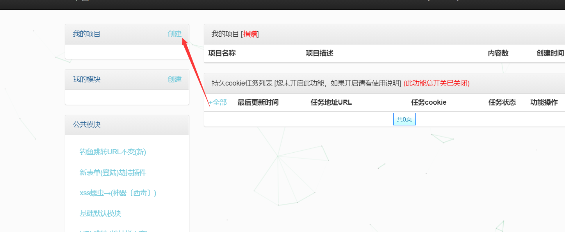This screenshot has height=232, width=565.
Task: Open the xss蠕虫→(神器〔西毒〕) module
Action: (118, 193)
